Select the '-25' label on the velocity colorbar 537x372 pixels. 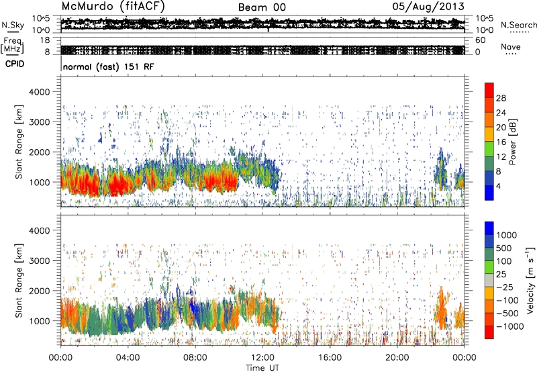click(x=503, y=287)
